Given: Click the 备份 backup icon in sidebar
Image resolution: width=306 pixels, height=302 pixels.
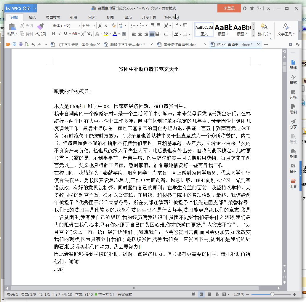Looking at the screenshot, I should click(x=293, y=168).
